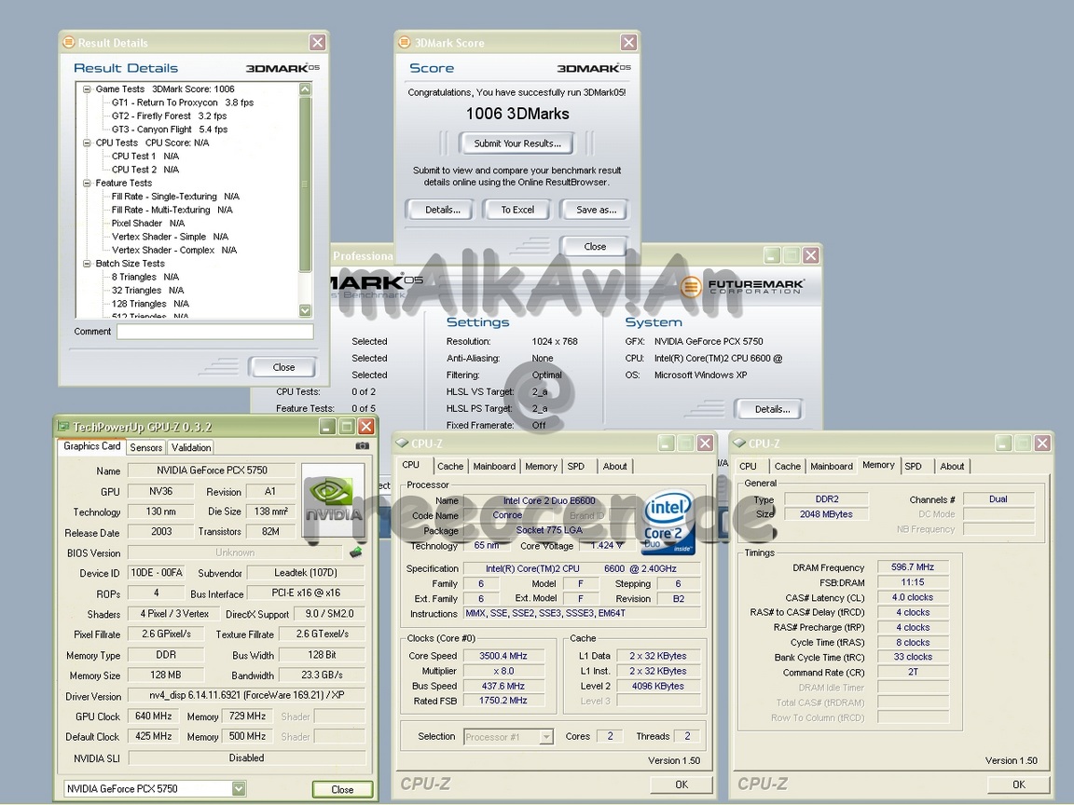1074x805 pixels.
Task: Collapse the Feature Tests tree node
Action: click(87, 183)
